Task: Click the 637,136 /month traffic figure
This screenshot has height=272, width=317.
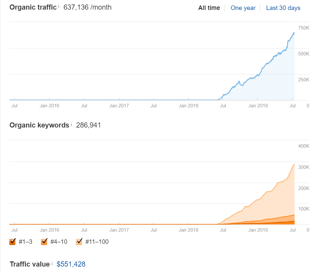Action: click(87, 7)
